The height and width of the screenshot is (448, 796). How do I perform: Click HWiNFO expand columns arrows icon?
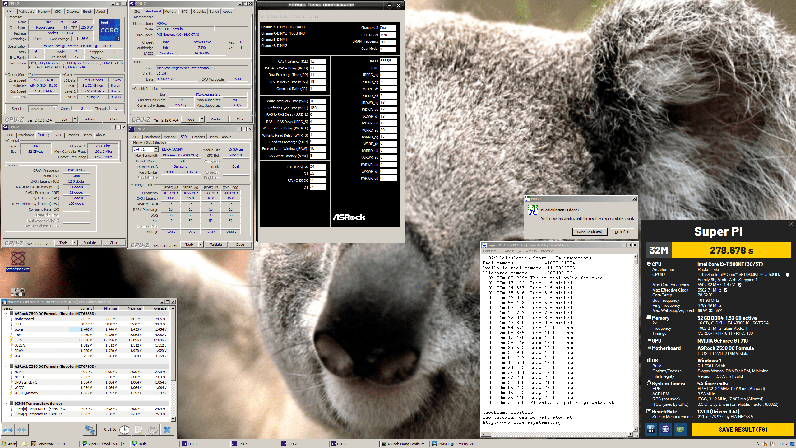[8, 430]
